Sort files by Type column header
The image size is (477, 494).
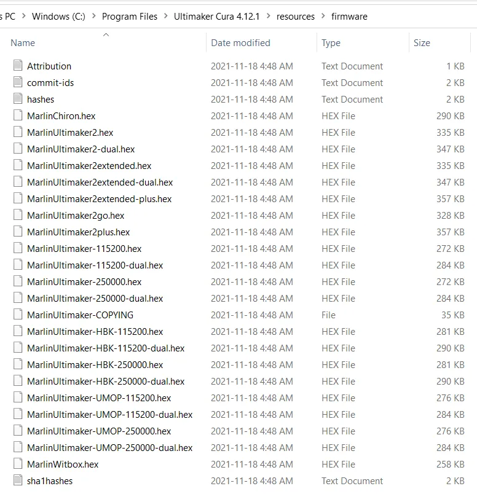331,43
